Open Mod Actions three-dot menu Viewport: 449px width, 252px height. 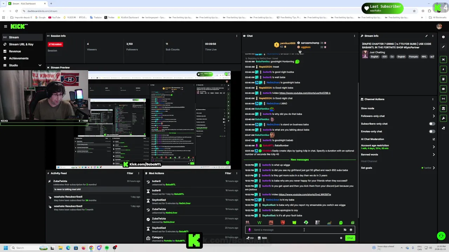coord(237,173)
